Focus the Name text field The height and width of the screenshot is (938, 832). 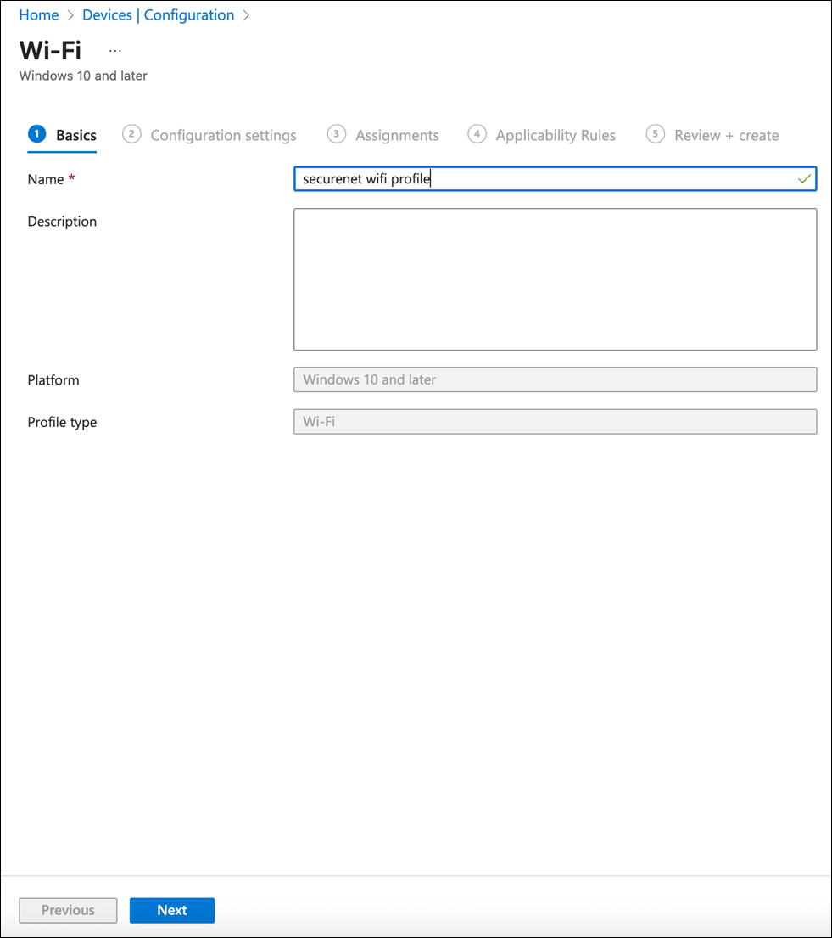click(x=543, y=179)
